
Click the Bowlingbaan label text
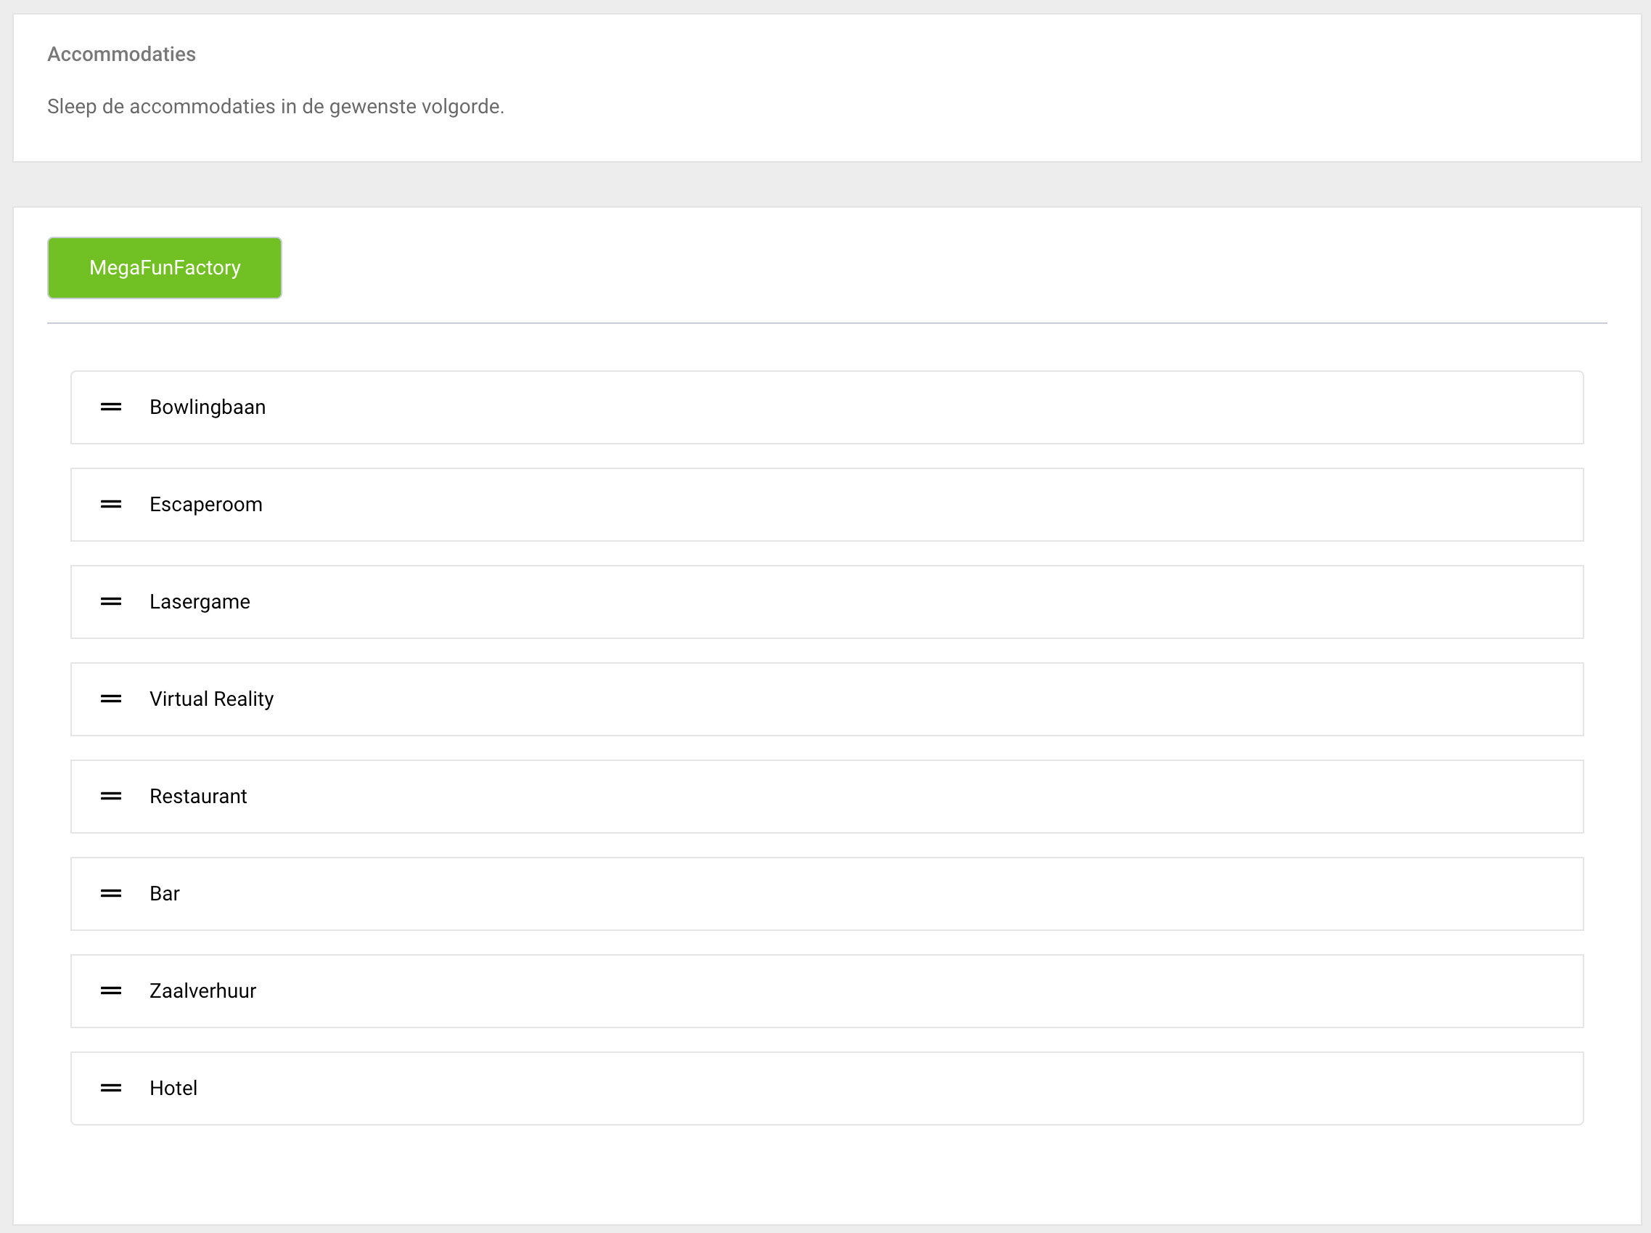[x=208, y=407]
